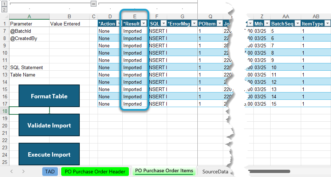Switch to the SourceData sheet tab

pyautogui.click(x=215, y=172)
